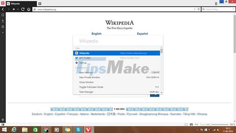Click the green secure site padlock
Image resolution: width=236 pixels, height=133 pixels.
[x=34, y=9]
